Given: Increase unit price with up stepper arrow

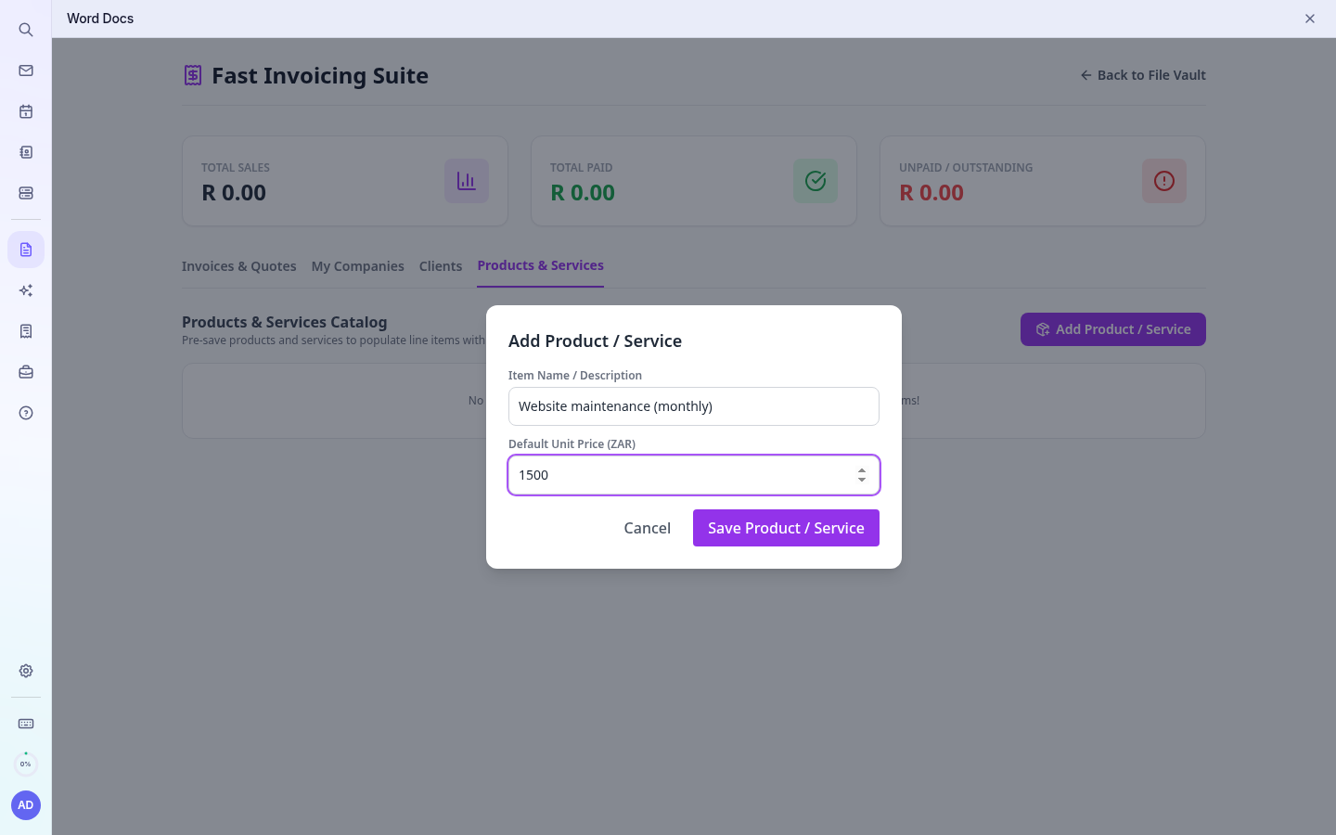Looking at the screenshot, I should 862,470.
